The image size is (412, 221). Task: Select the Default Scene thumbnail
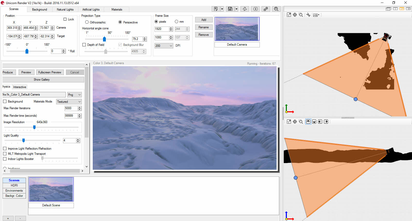[51, 189]
